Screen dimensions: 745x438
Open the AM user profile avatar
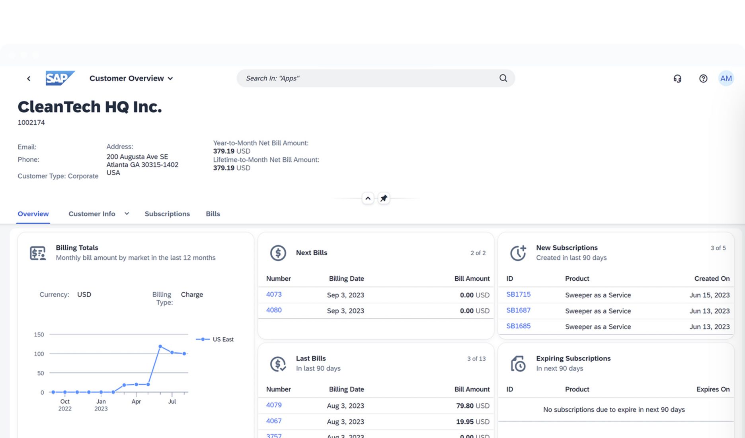(726, 78)
